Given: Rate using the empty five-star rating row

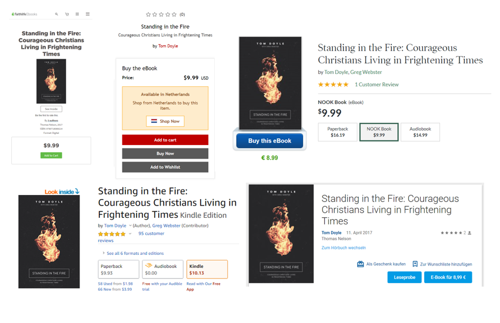Looking at the screenshot, I should click(x=161, y=14).
